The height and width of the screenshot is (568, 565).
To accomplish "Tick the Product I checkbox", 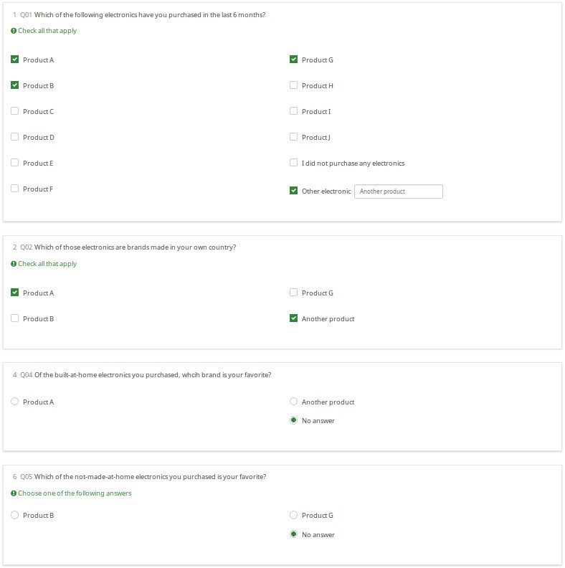I will (293, 111).
